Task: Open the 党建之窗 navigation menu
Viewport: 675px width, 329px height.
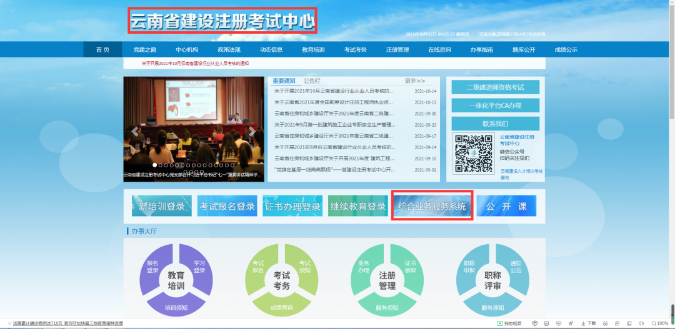Action: (144, 50)
